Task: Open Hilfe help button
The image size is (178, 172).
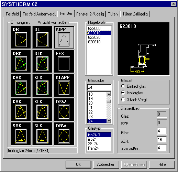Action: (x=162, y=164)
